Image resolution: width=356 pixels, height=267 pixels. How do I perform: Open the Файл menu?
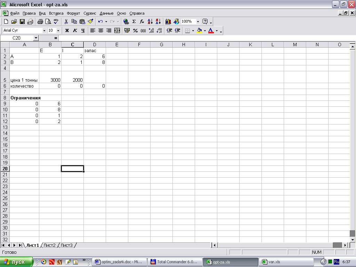pyautogui.click(x=15, y=13)
